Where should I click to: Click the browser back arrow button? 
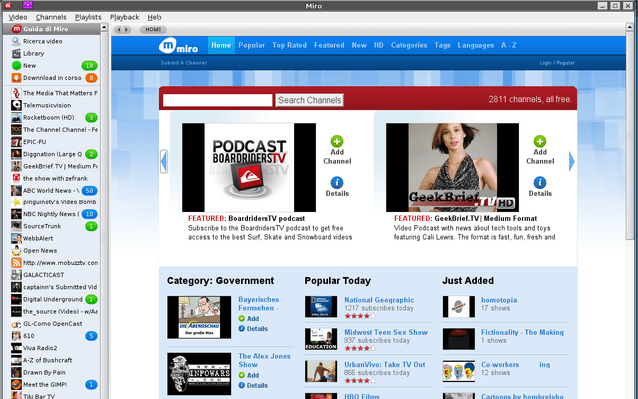click(x=119, y=29)
